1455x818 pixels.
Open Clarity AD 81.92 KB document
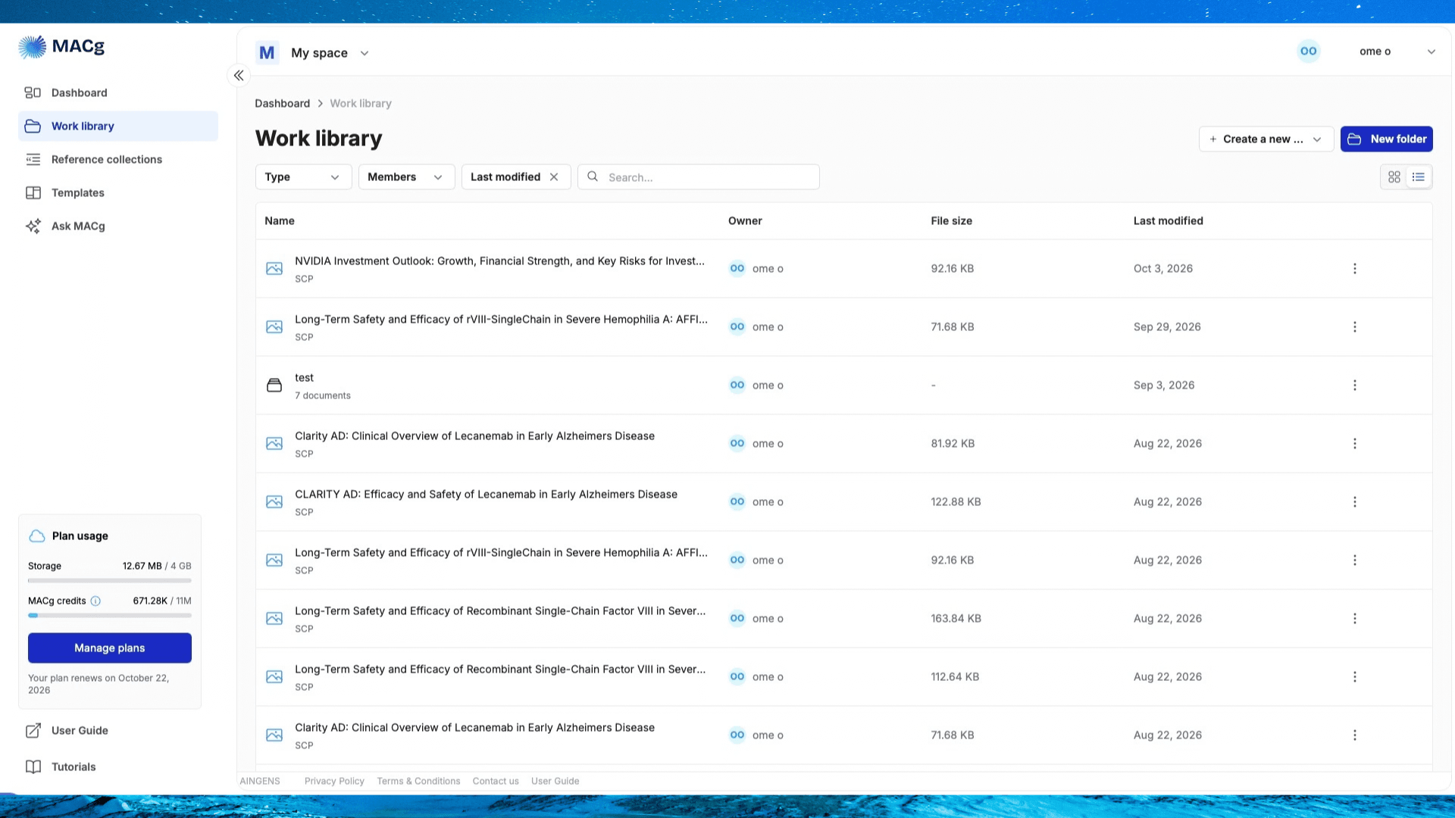coord(474,436)
